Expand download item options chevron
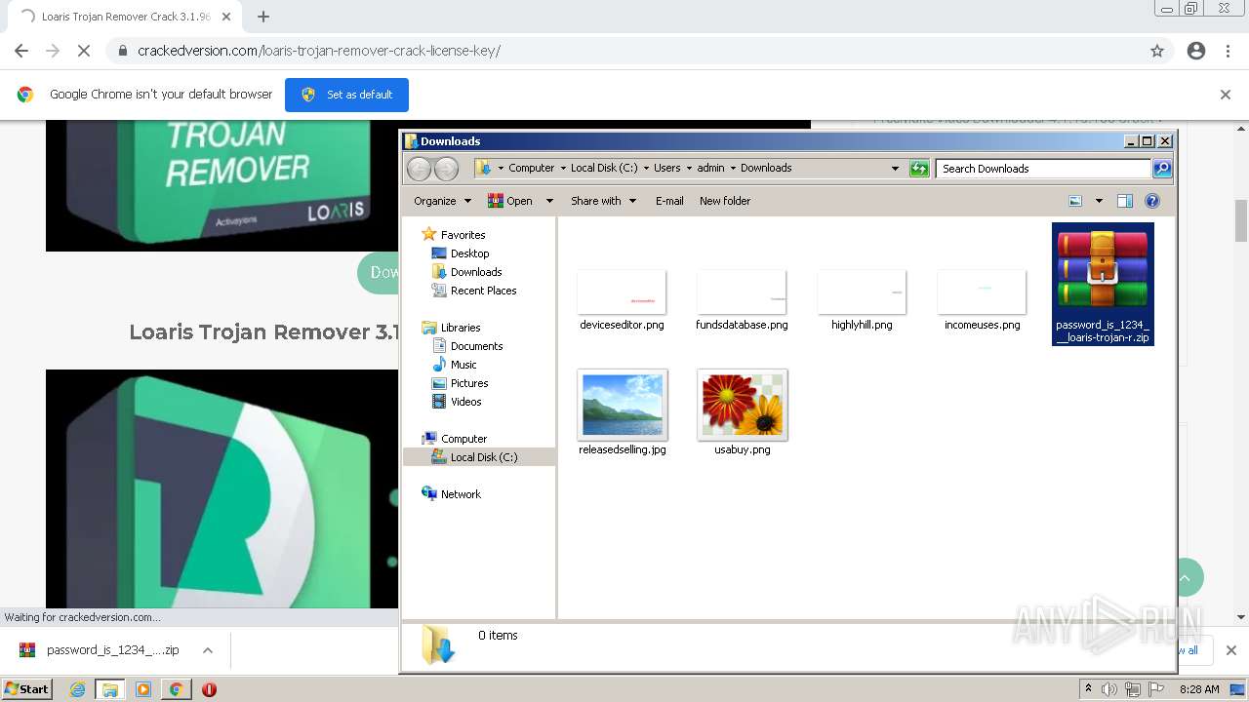This screenshot has width=1249, height=702. click(x=208, y=650)
